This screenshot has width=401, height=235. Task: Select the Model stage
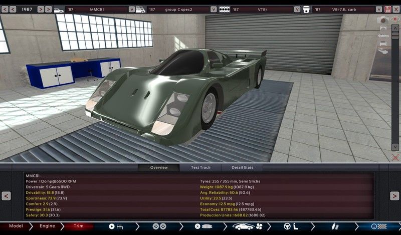click(16, 226)
